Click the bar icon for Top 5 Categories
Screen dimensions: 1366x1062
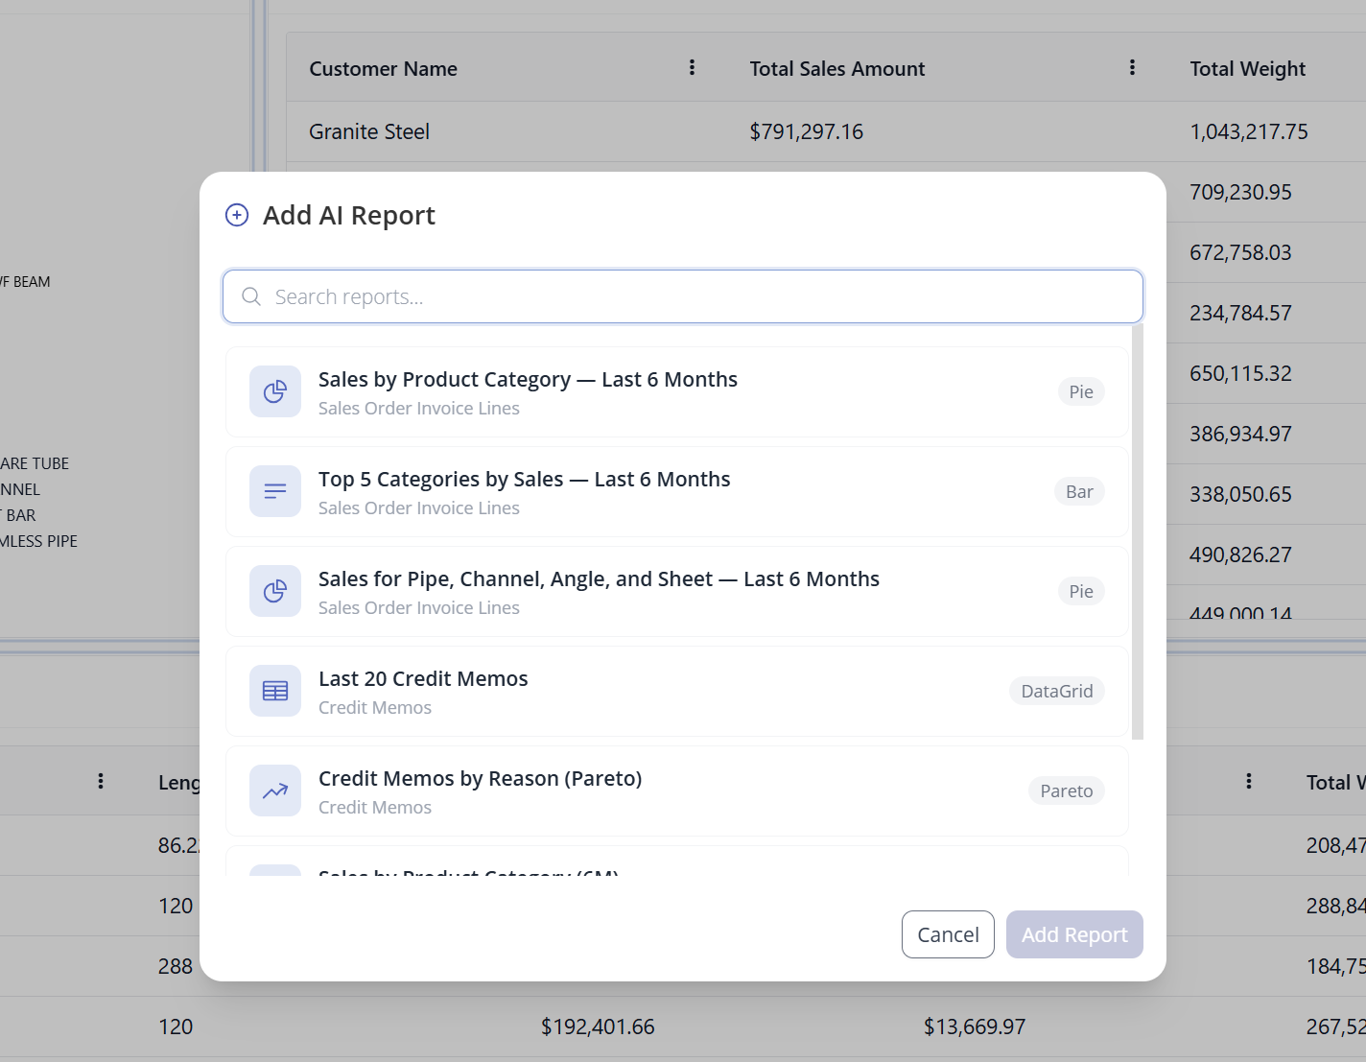coord(275,491)
